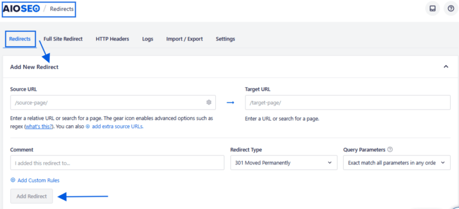
Task: Click into the Comment input field
Action: [x=117, y=162]
